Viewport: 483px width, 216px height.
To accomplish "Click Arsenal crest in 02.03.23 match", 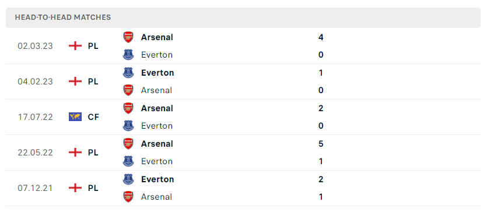I will [128, 37].
